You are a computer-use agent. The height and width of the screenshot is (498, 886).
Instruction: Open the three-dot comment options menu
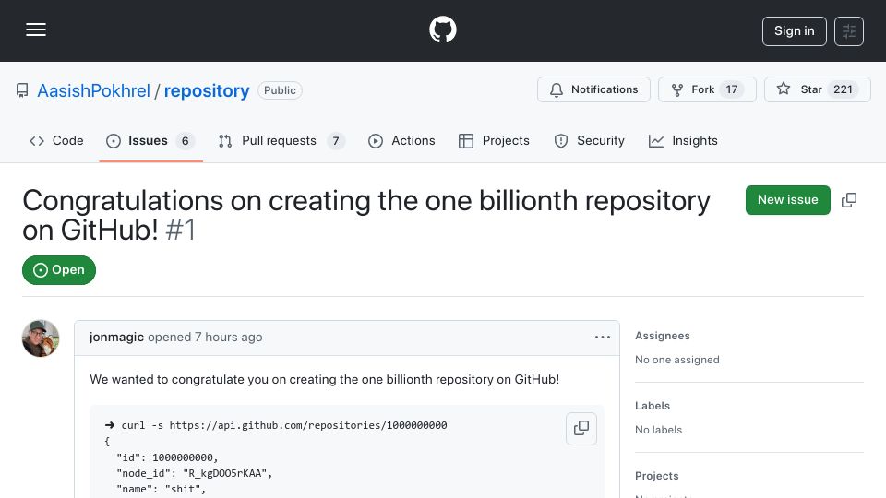(x=603, y=338)
